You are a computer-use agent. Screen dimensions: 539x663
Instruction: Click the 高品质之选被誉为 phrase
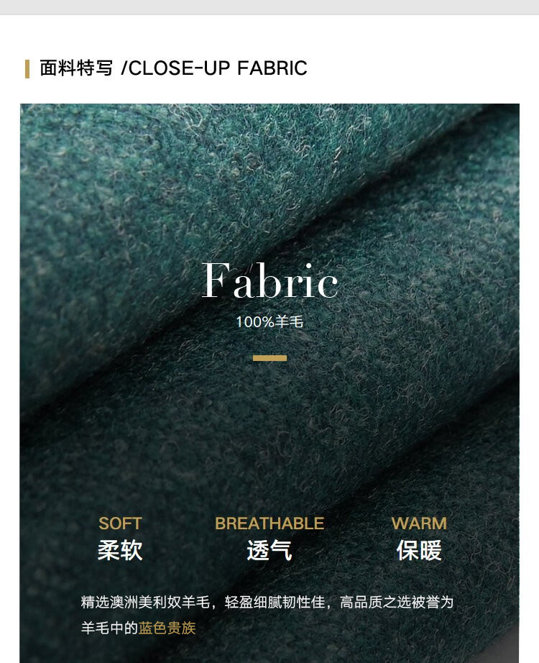(x=397, y=602)
